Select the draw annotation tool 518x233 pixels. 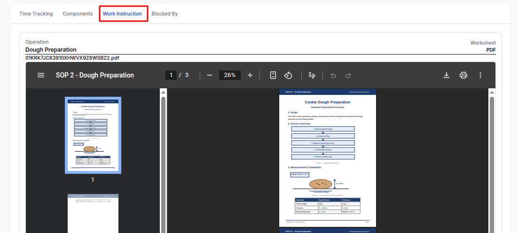click(312, 75)
